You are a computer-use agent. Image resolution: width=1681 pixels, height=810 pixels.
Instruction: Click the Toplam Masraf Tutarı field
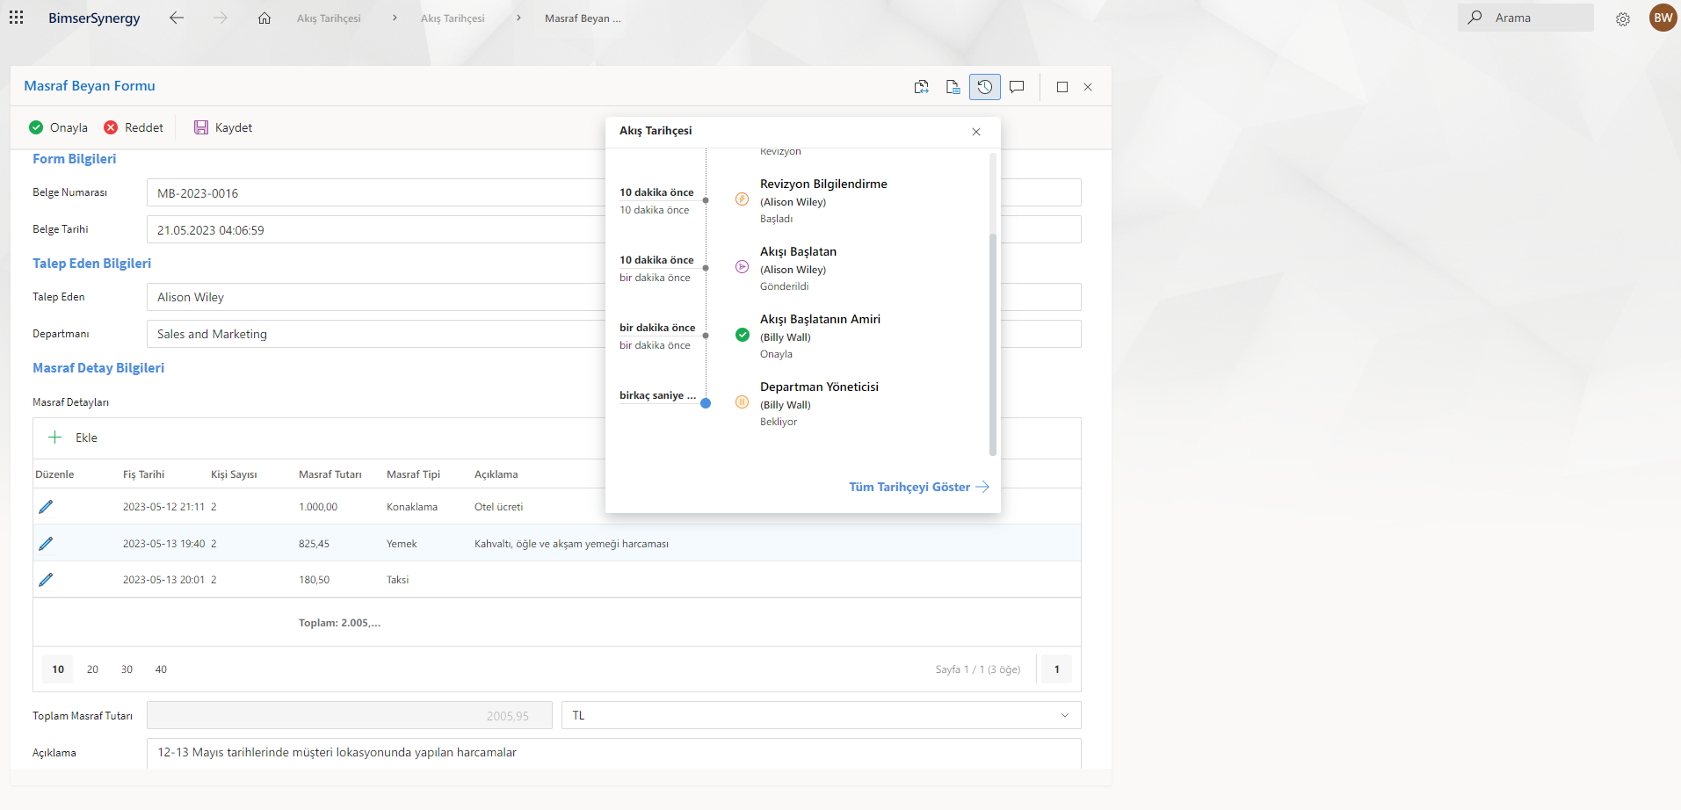349,715
